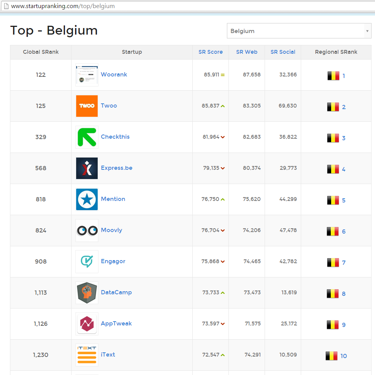This screenshot has height=375, width=375.
Task: Sort by SR Social column header
Action: tap(283, 52)
